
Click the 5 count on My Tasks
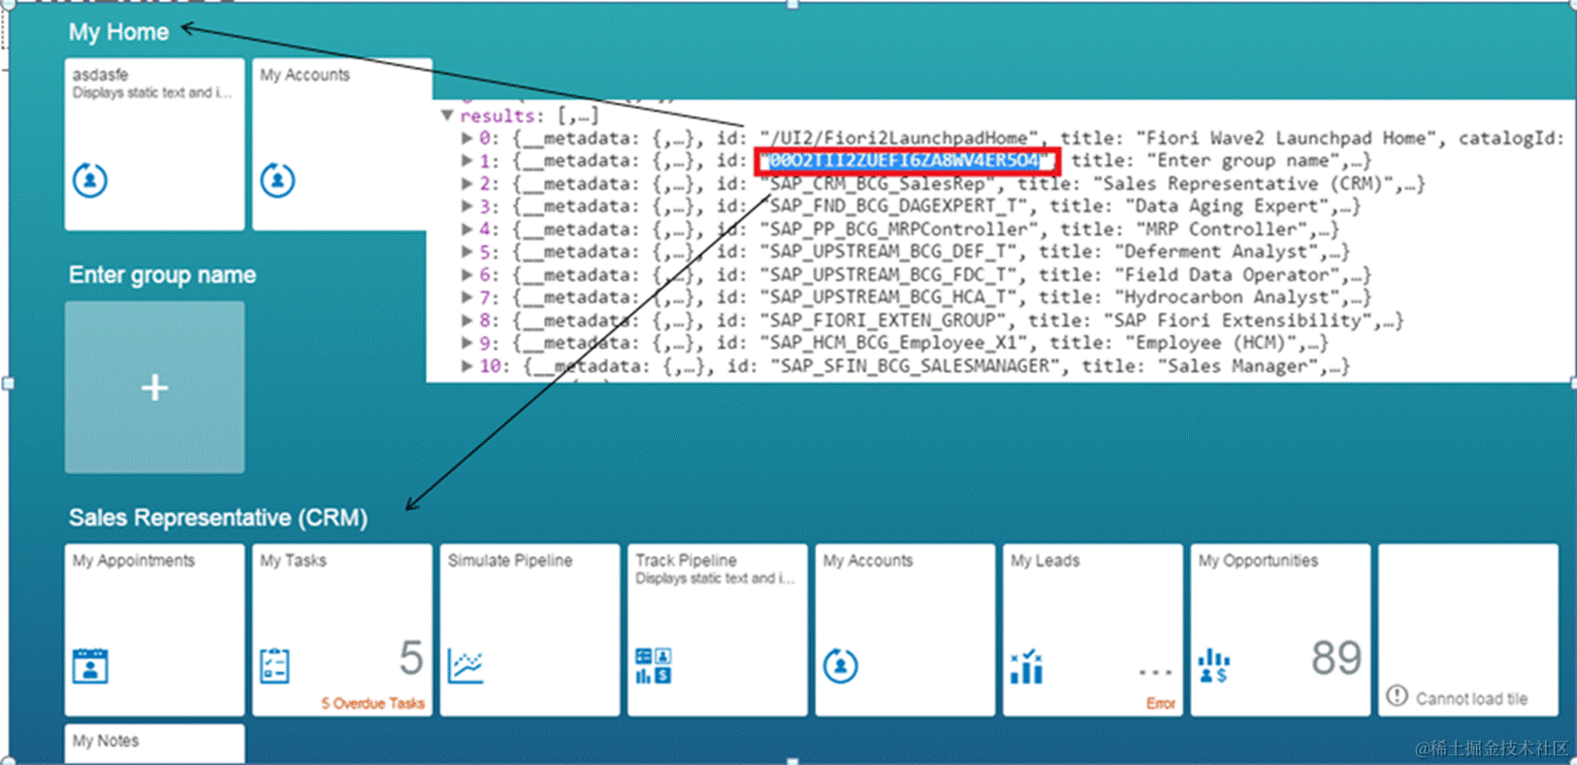[411, 658]
